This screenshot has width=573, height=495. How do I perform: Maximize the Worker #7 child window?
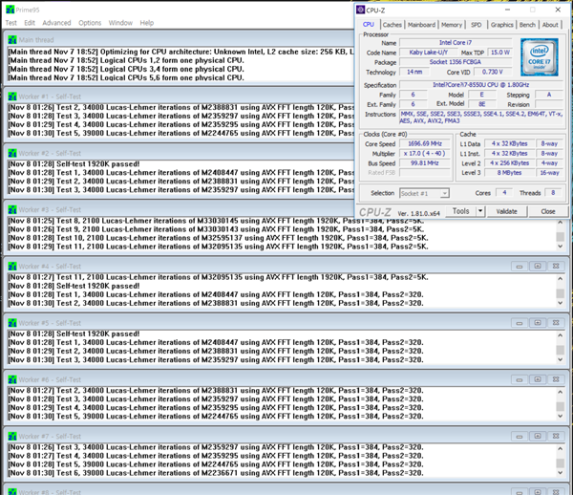pyautogui.click(x=538, y=436)
